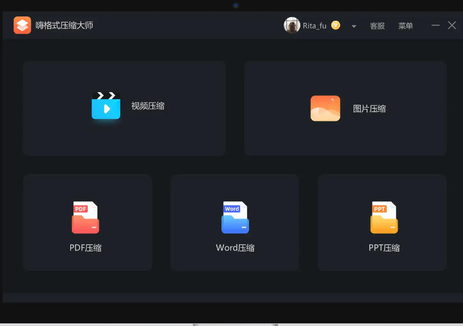Expand the account dropdown arrow
Image resolution: width=463 pixels, height=326 pixels.
coord(354,27)
